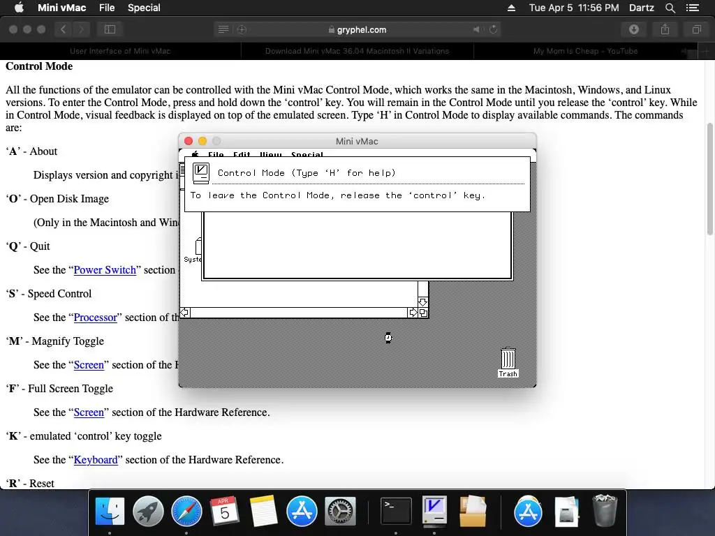Go forward with Safari's forward arrow
The height and width of the screenshot is (536, 715).
[x=81, y=29]
